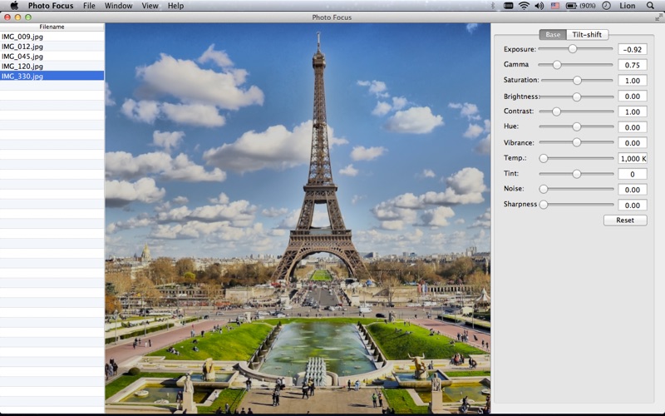Click the Tint value field
This screenshot has width=665, height=416.
click(x=633, y=174)
